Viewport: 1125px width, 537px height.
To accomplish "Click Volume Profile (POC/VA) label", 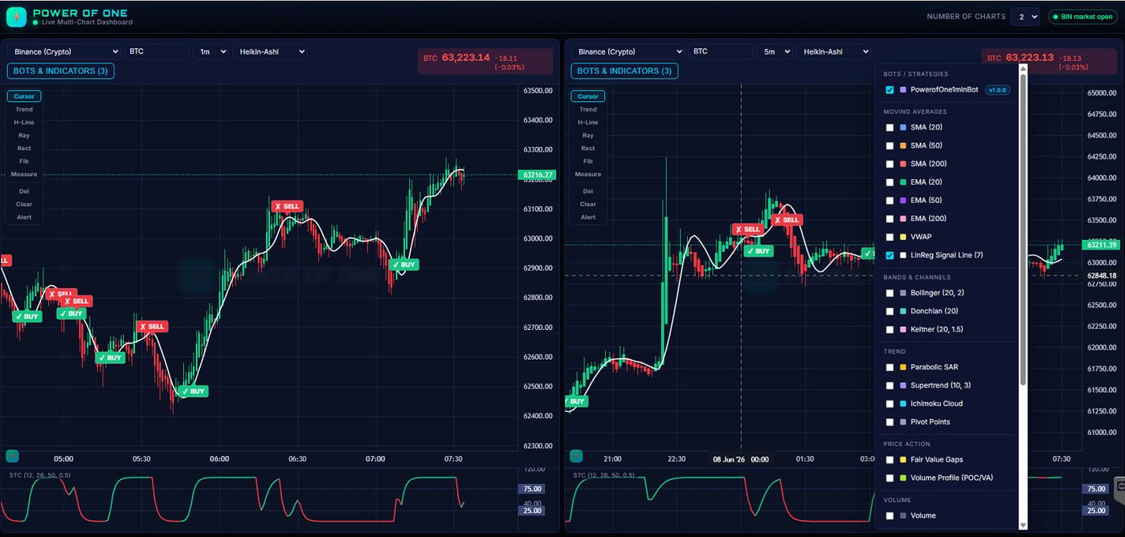I will (x=951, y=478).
